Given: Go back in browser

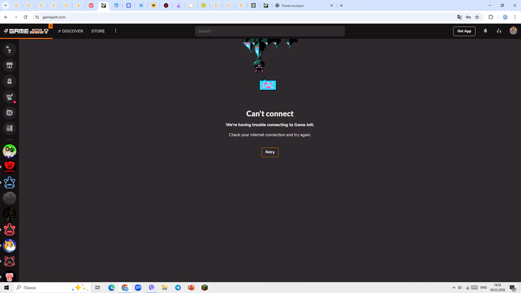Looking at the screenshot, I should coord(6,17).
